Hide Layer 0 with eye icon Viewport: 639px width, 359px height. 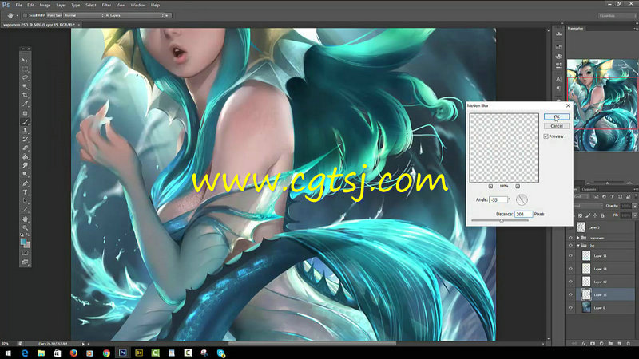tap(570, 308)
